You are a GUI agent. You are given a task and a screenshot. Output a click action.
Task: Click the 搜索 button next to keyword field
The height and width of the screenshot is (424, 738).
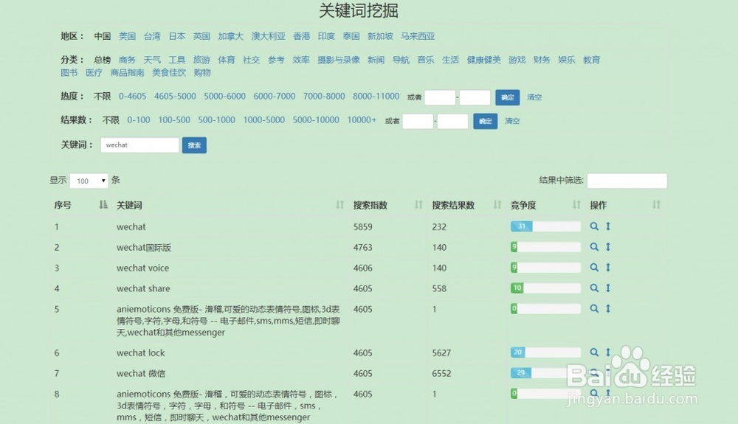[x=194, y=145]
